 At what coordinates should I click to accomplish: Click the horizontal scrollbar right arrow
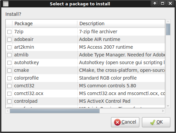pos(163,111)
